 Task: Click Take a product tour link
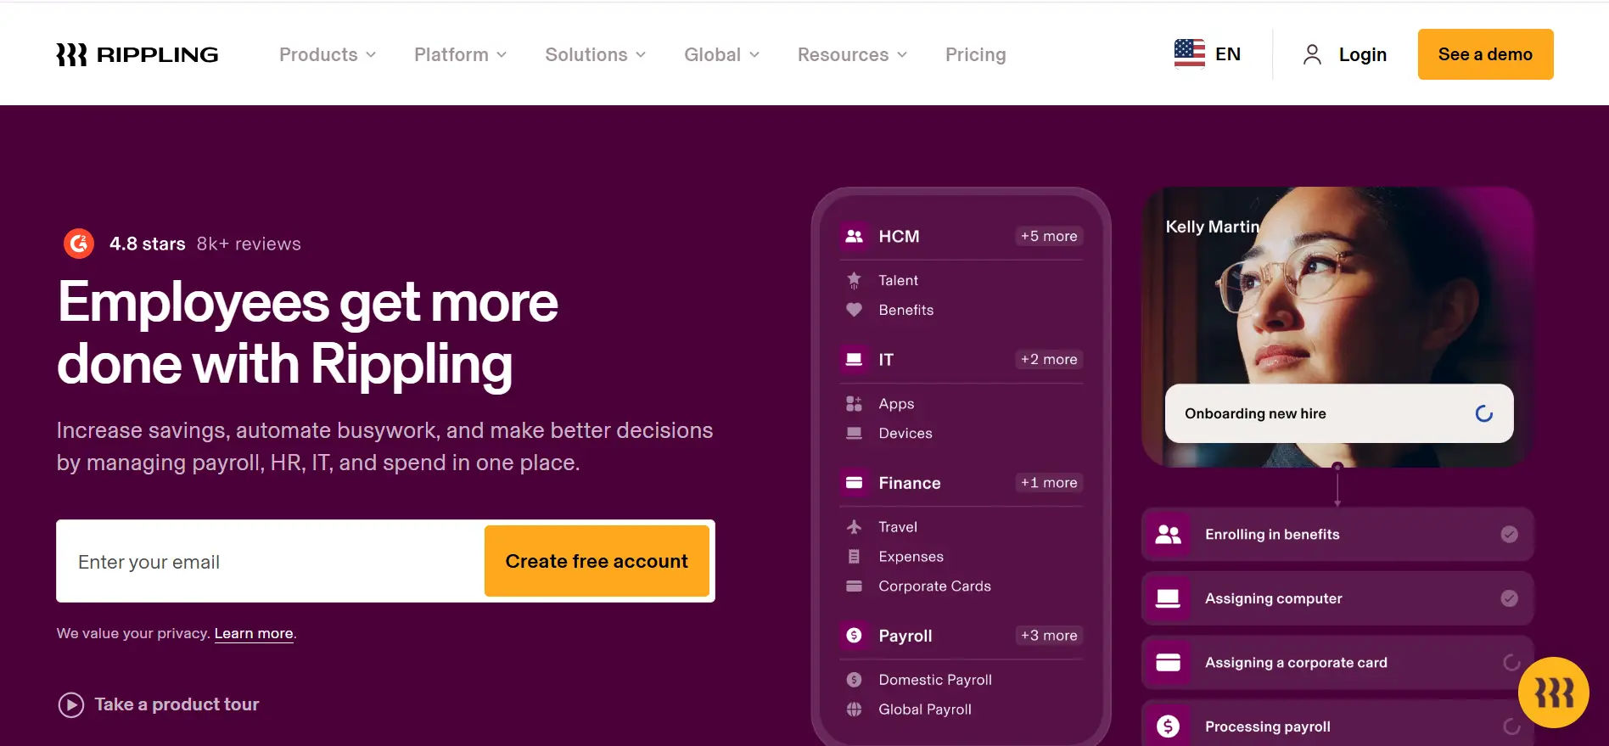[x=177, y=704]
